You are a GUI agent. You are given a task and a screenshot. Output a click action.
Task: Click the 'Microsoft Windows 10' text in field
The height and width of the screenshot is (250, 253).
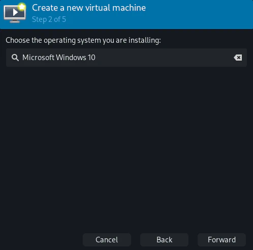pos(59,58)
